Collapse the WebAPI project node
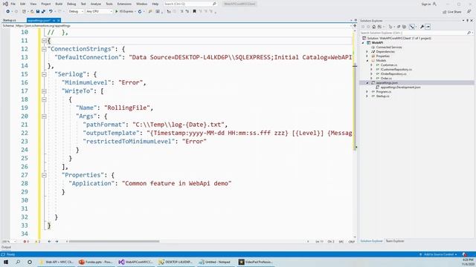This screenshot has height=267, width=476. [x=363, y=43]
